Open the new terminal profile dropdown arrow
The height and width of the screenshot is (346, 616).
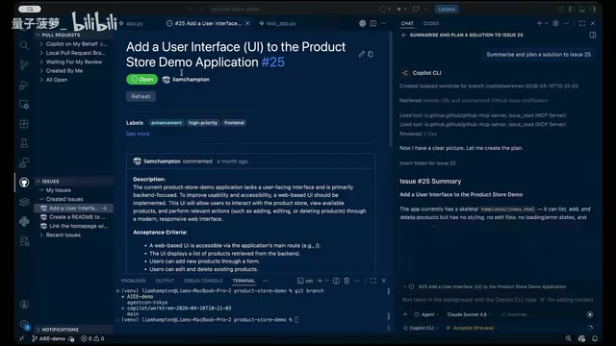point(326,281)
